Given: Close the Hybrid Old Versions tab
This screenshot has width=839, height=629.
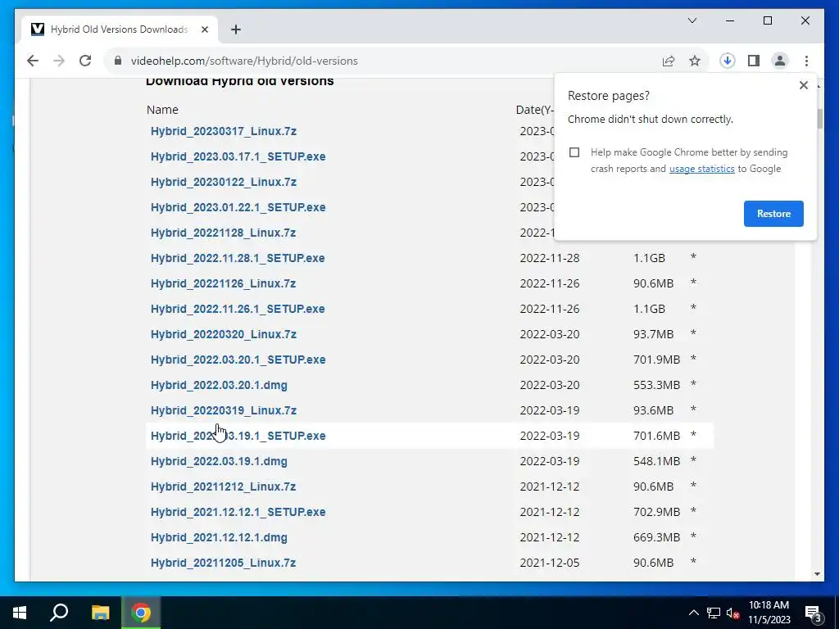Looking at the screenshot, I should pyautogui.click(x=204, y=29).
